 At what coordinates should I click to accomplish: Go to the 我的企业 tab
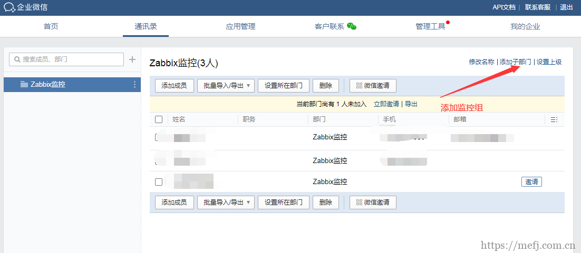[x=525, y=26]
